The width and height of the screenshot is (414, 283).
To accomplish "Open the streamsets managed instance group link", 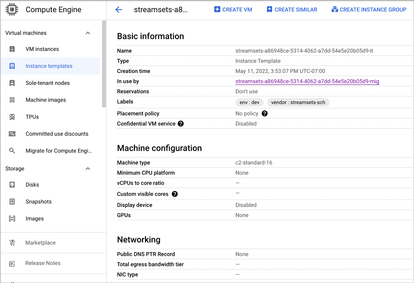I will pyautogui.click(x=307, y=81).
